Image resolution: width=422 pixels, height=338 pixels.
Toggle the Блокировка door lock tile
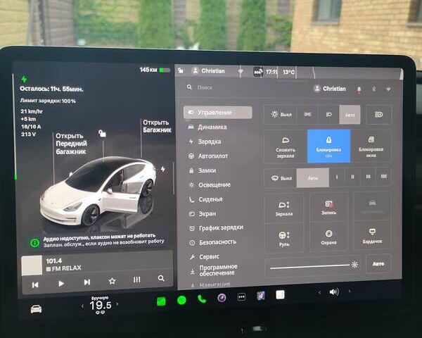tap(328, 146)
